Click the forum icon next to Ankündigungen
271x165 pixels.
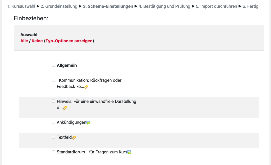point(88,123)
